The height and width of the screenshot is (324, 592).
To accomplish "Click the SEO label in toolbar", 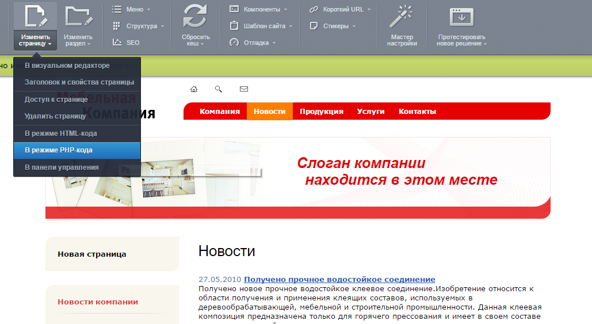I will 133,43.
